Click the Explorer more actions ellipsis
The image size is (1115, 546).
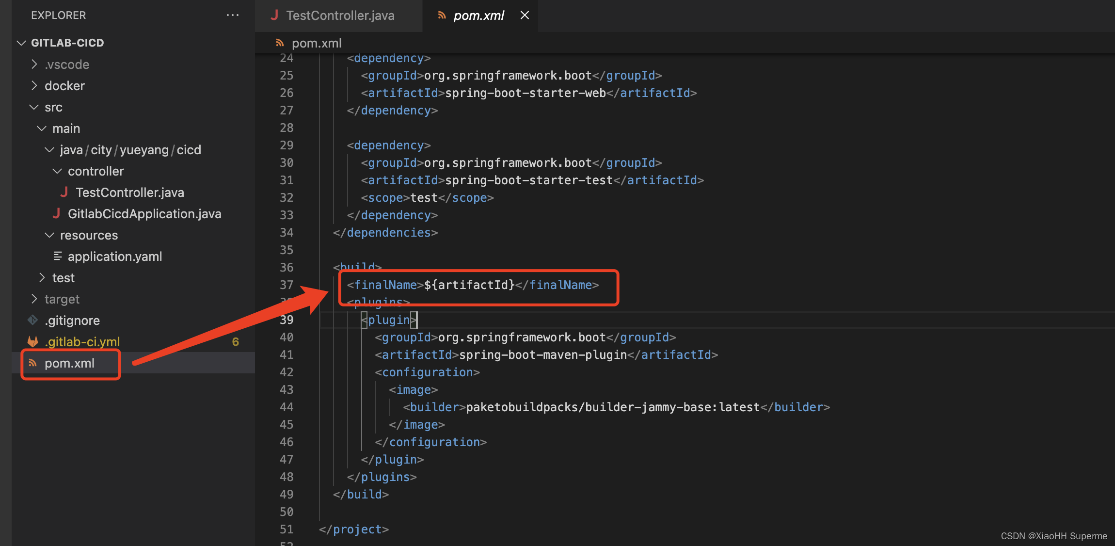pos(233,16)
